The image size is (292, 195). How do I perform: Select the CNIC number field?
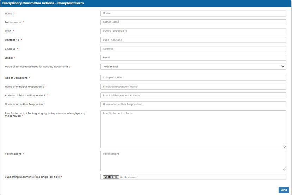193,31
